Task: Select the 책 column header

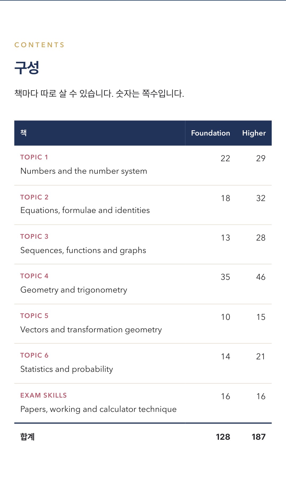Action: click(100, 133)
